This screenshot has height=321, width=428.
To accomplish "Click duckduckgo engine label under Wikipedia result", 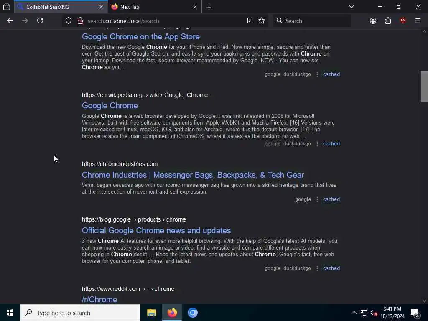I will click(297, 144).
